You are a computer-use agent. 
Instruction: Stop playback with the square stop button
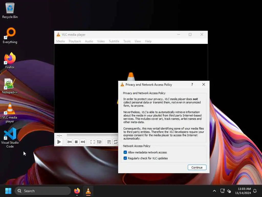click(76, 142)
